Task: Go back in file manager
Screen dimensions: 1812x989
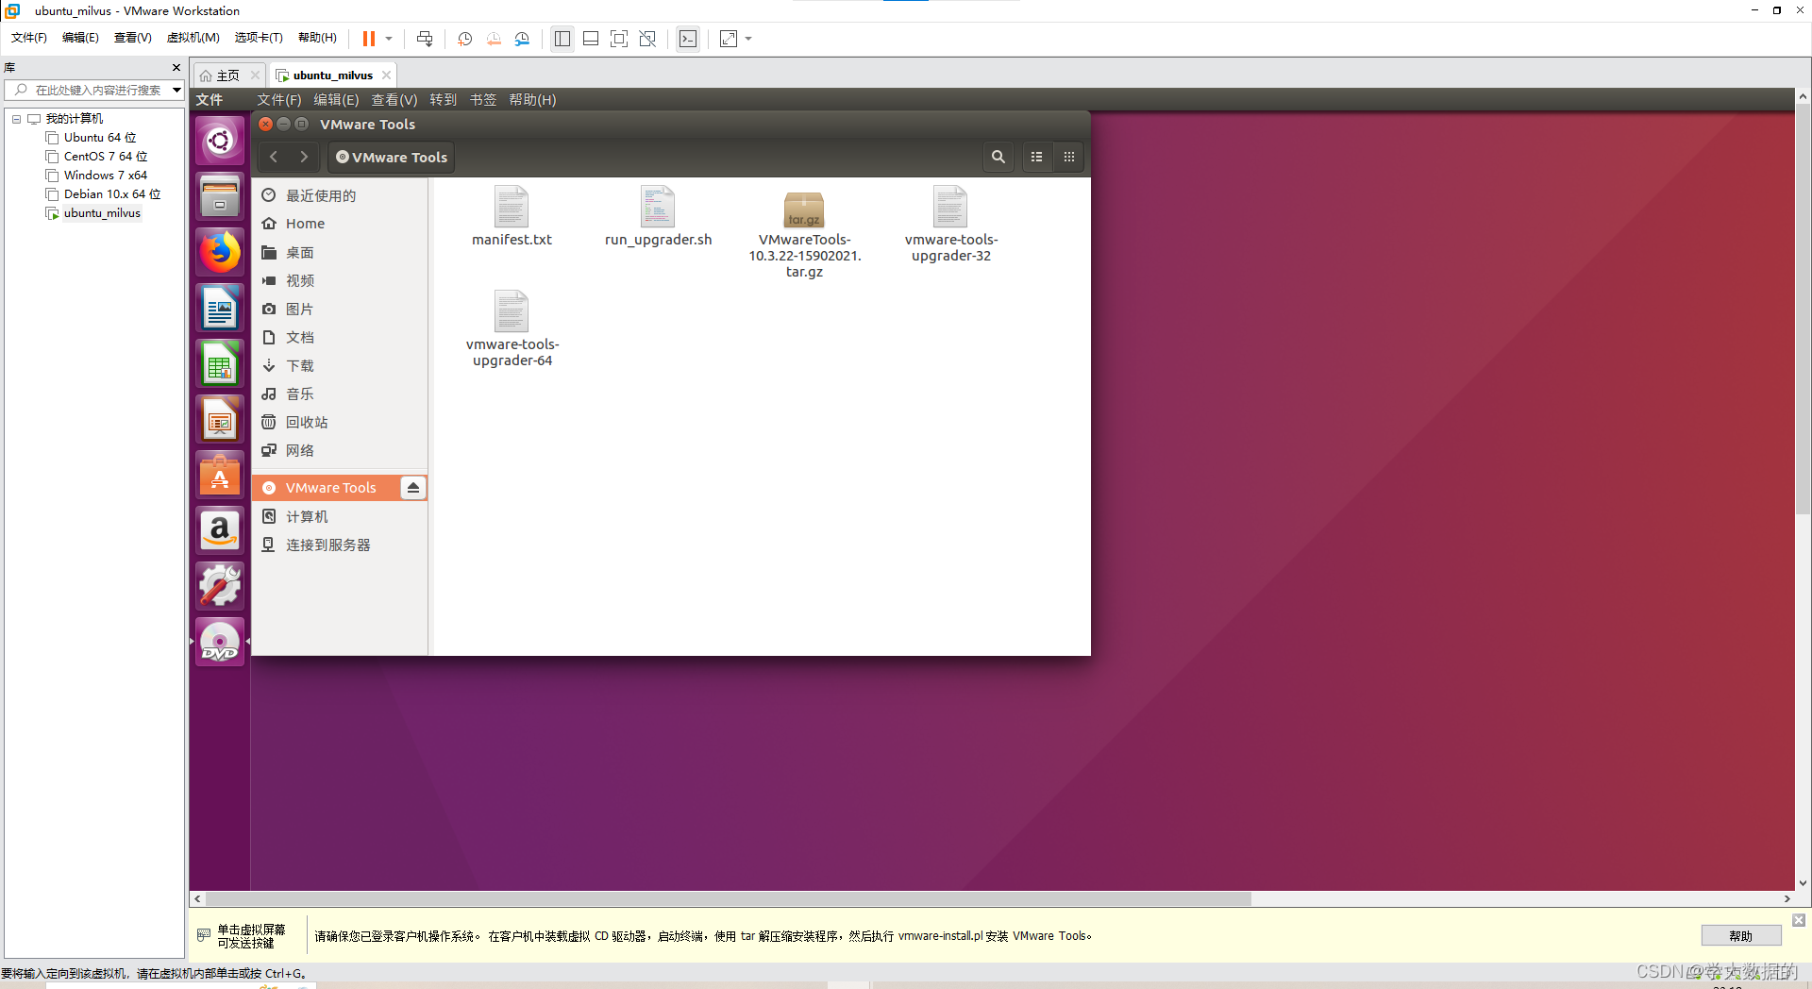Action: pos(274,157)
